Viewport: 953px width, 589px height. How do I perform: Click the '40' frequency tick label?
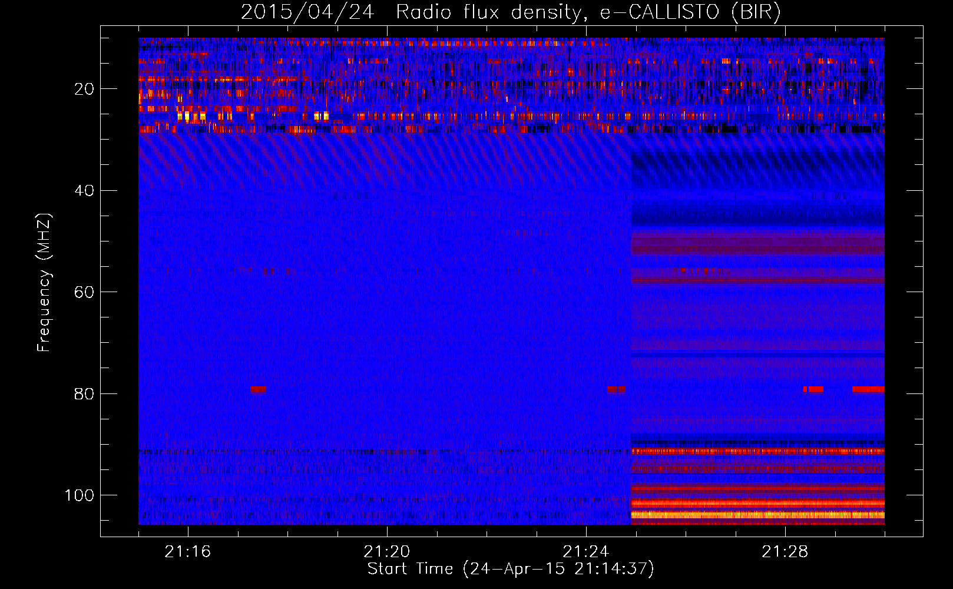click(x=84, y=191)
